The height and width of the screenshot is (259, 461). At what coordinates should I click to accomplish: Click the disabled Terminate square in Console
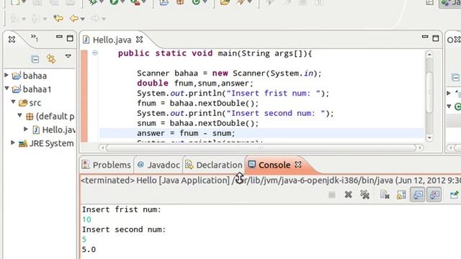coord(332,195)
